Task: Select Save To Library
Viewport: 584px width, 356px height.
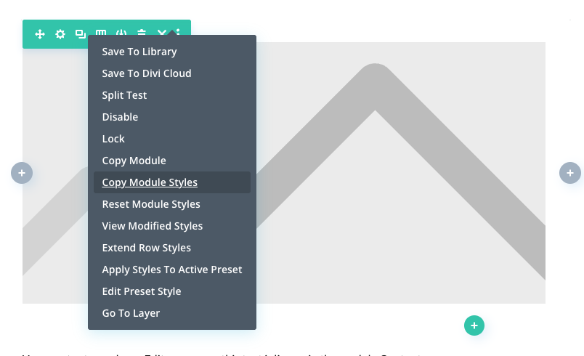Action: pyautogui.click(x=139, y=52)
